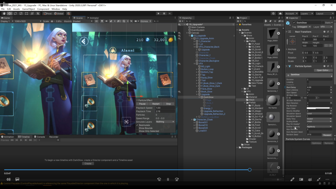This screenshot has height=189, width=336.
Task: Toggle scene lighting with lightbulb icon
Action: [x=102, y=21]
